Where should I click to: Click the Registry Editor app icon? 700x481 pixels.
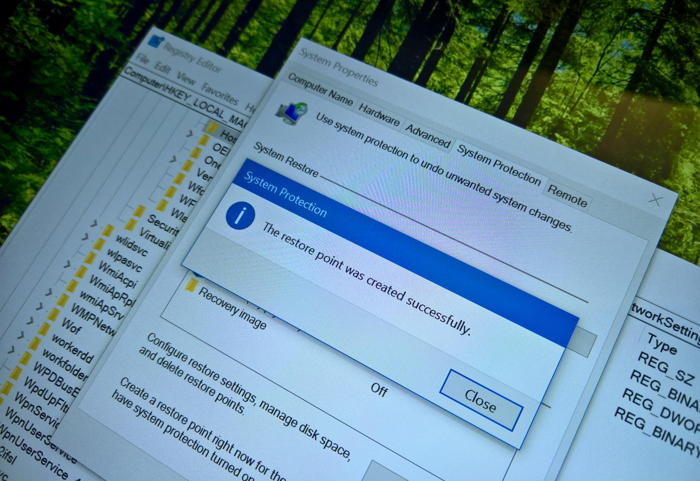tap(156, 42)
